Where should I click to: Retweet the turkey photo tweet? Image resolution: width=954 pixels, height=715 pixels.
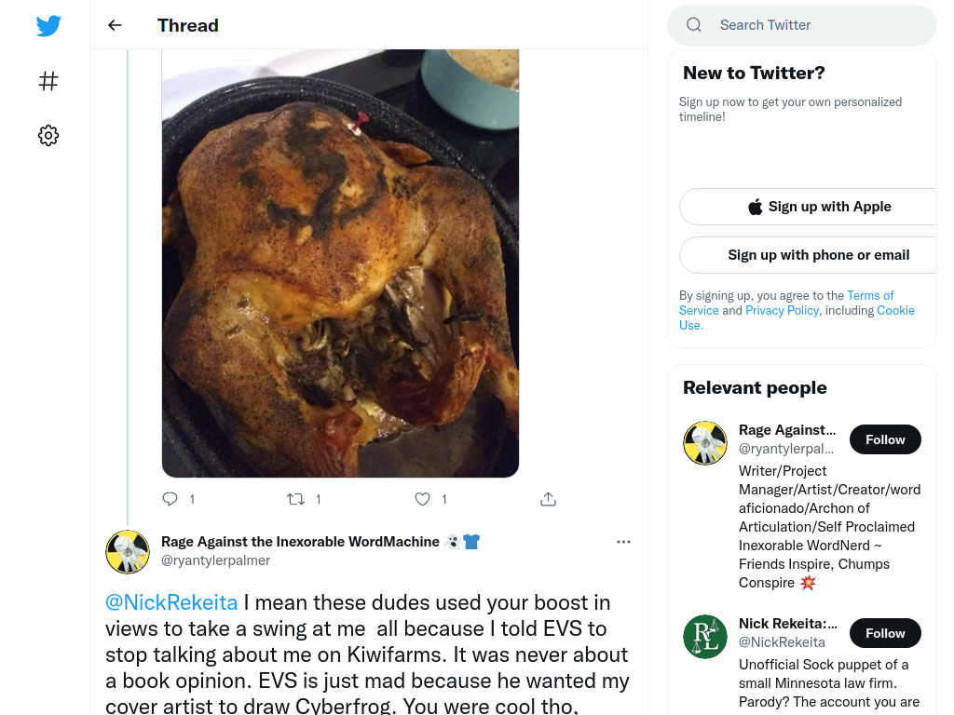click(x=295, y=499)
